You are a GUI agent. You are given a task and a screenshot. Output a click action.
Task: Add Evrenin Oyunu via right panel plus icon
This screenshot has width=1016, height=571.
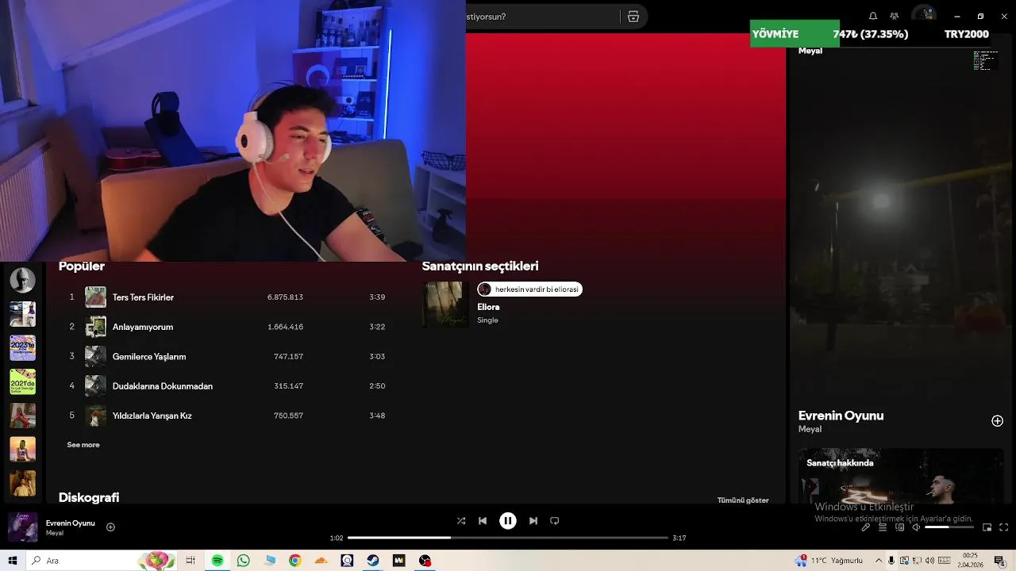tap(998, 421)
